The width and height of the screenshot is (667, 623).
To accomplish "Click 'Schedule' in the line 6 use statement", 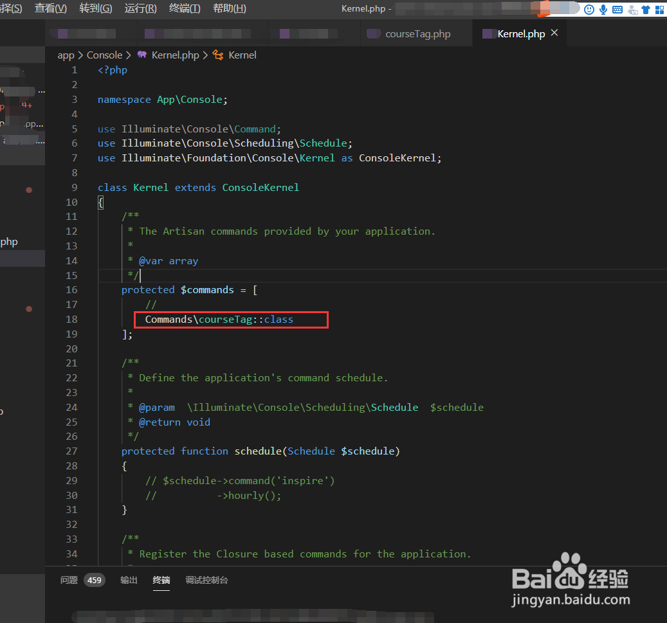I will tap(324, 143).
